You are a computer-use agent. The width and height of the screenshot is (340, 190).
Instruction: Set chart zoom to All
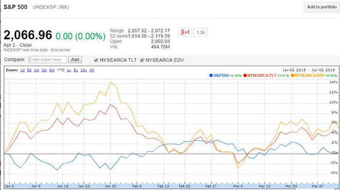pyautogui.click(x=92, y=70)
